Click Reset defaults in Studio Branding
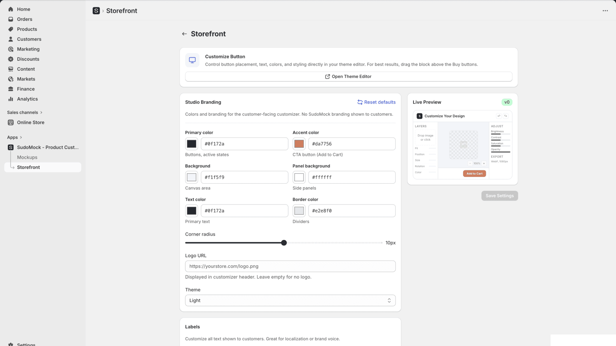This screenshot has width=616, height=346. [x=377, y=102]
